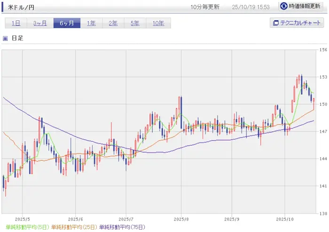Screen dimensions: 329x232
Task: Select the 10年 long-term tab
Action: (x=158, y=23)
